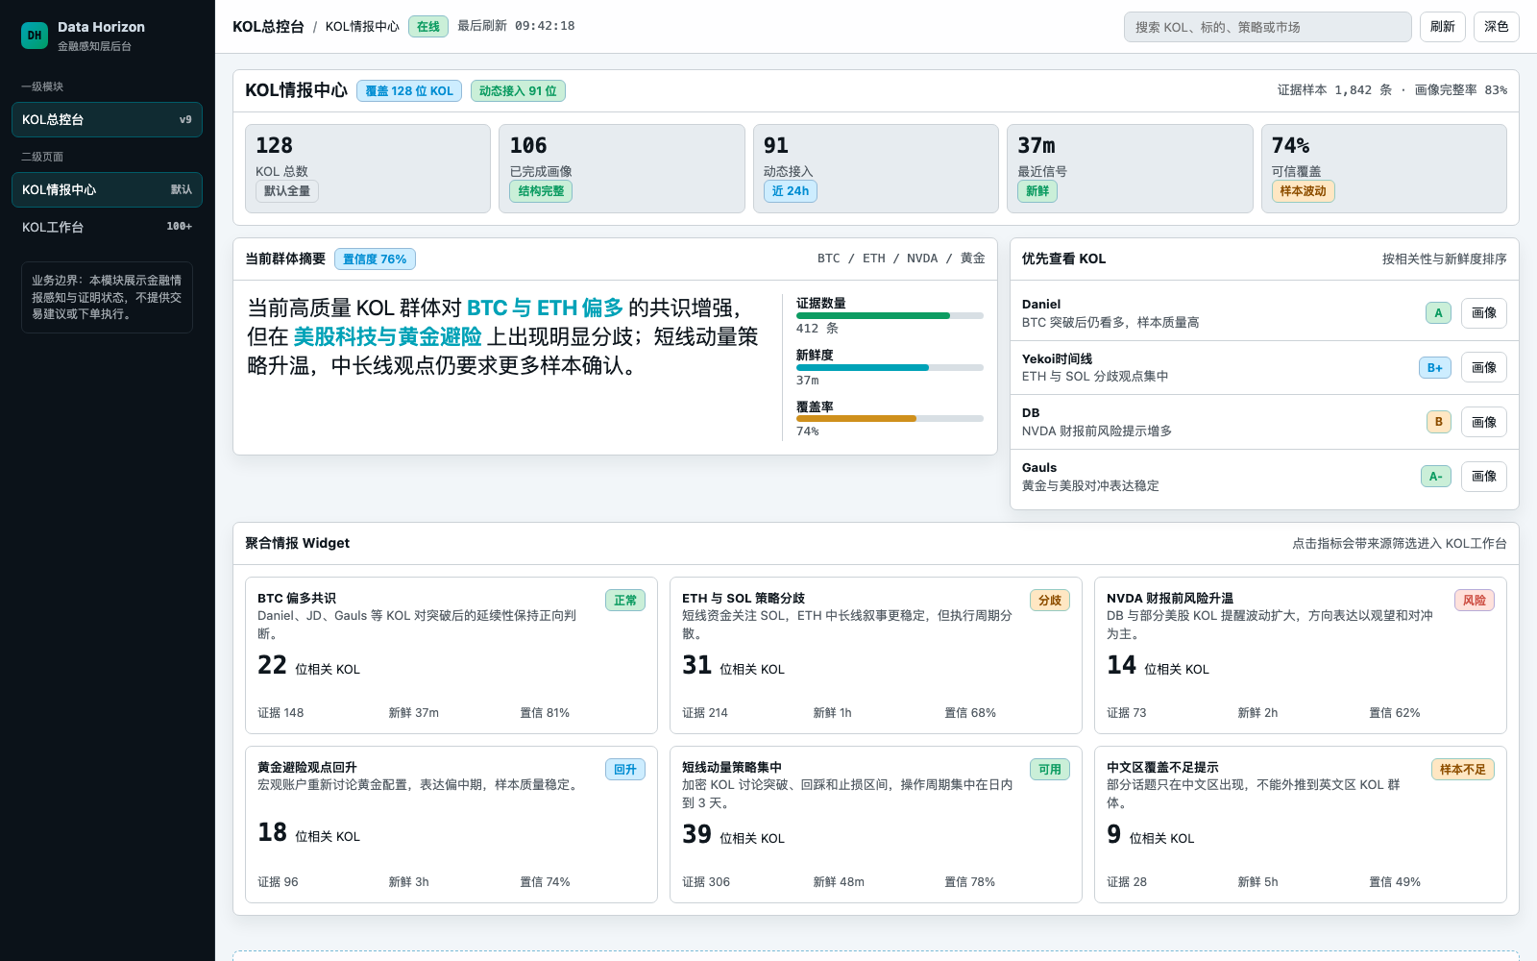Open 画像 for DB
Screen dimensions: 1537x961
1484,422
